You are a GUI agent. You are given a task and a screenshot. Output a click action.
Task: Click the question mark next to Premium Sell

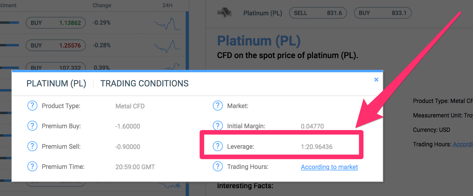click(x=32, y=146)
